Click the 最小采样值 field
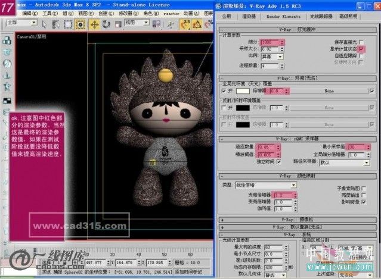The image size is (381, 279). pyautogui.click(x=357, y=147)
